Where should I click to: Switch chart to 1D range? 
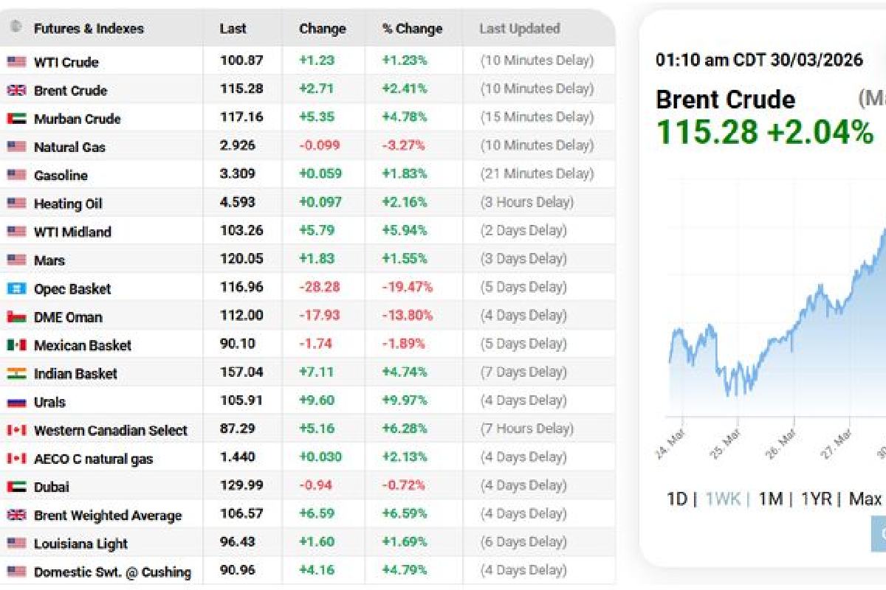coord(677,499)
